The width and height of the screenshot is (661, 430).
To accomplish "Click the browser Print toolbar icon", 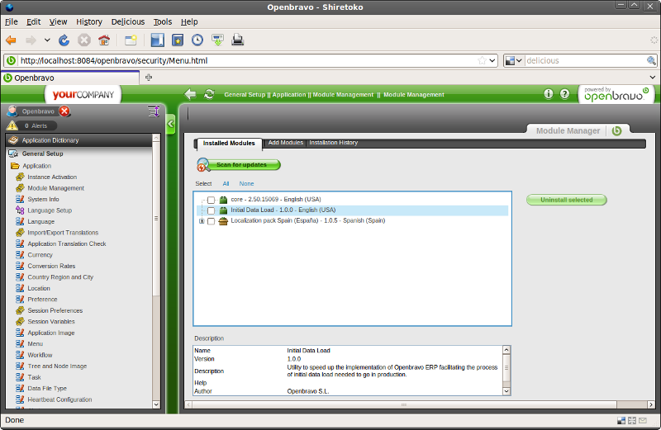I will [x=238, y=40].
